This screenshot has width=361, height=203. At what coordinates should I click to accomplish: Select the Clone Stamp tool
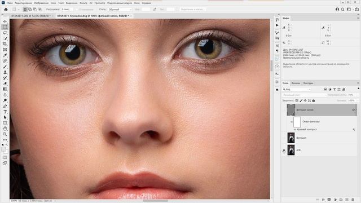pos(5,72)
